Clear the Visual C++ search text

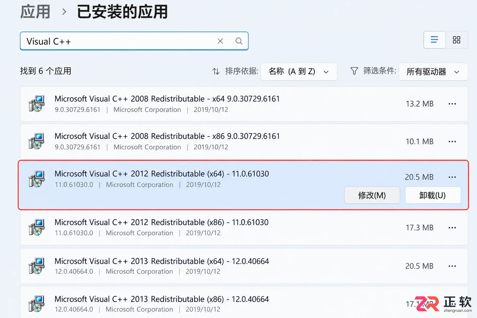click(x=220, y=41)
